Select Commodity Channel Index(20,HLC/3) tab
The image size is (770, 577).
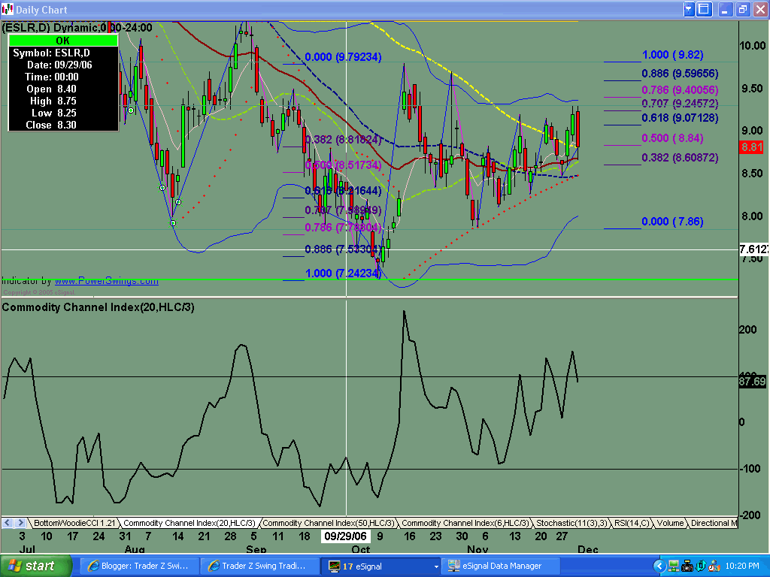(x=189, y=523)
